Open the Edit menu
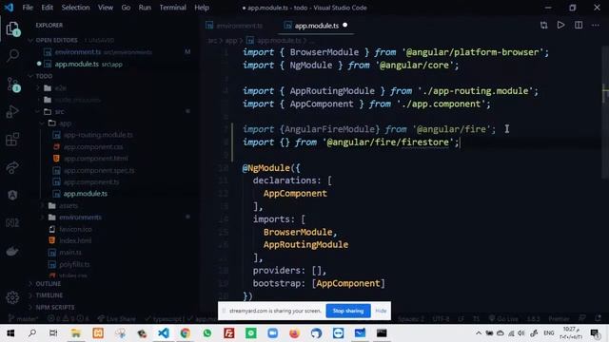The image size is (609, 342). pyautogui.click(x=47, y=8)
